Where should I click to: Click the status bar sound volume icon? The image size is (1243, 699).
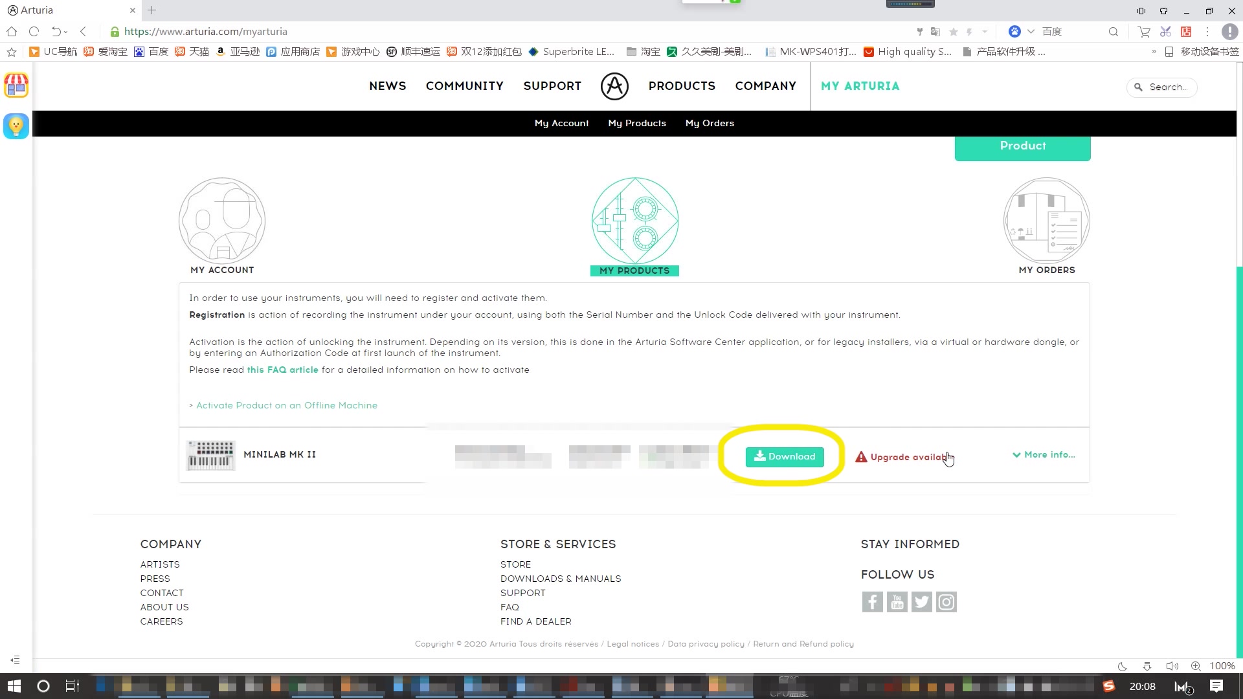pos(1171,666)
